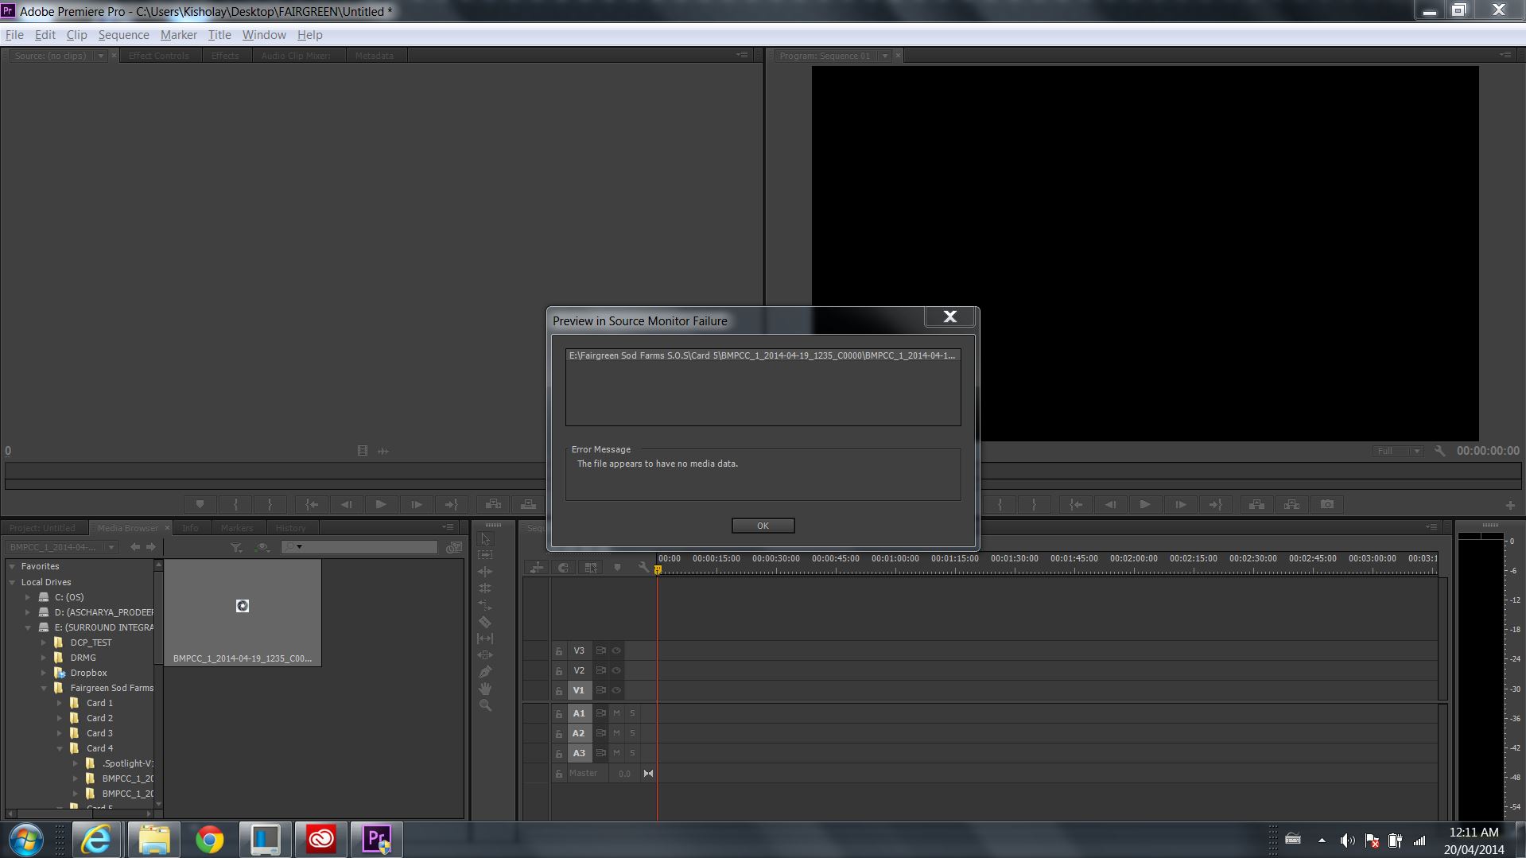
Task: Click Source Monitor Insert button
Action: pos(493,504)
